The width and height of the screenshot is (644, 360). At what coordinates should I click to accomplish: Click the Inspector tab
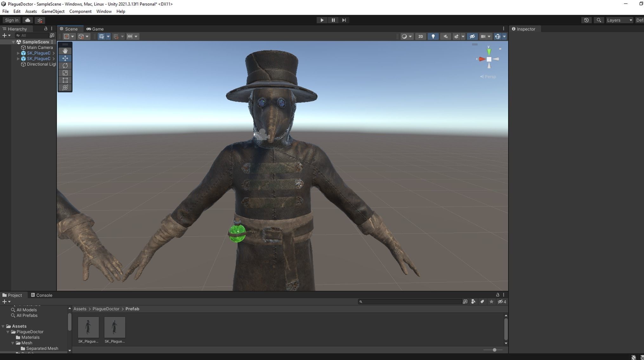523,29
